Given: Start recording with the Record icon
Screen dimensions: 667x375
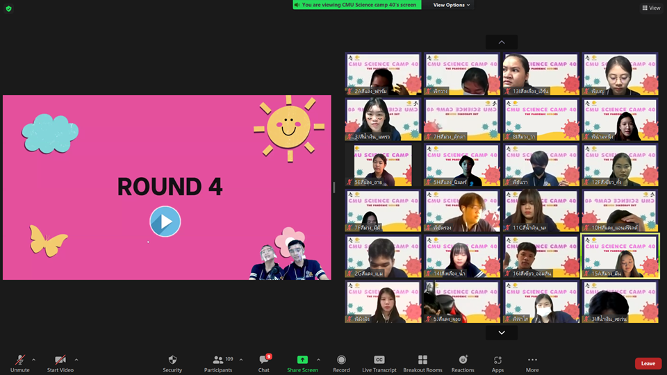Looking at the screenshot, I should click(x=341, y=360).
